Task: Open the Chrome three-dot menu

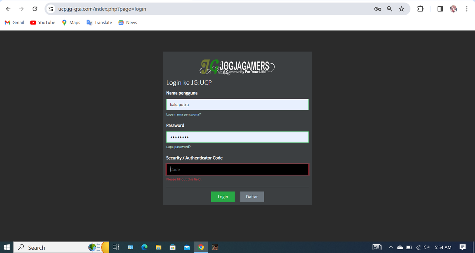Action: coord(467,9)
